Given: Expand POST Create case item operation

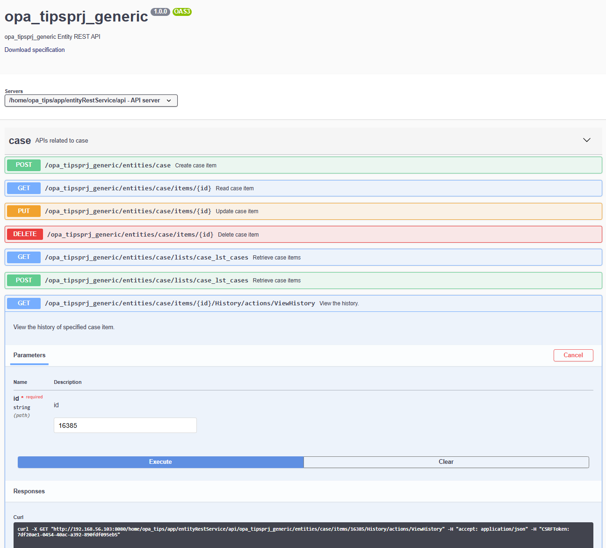Looking at the screenshot, I should click(303, 165).
